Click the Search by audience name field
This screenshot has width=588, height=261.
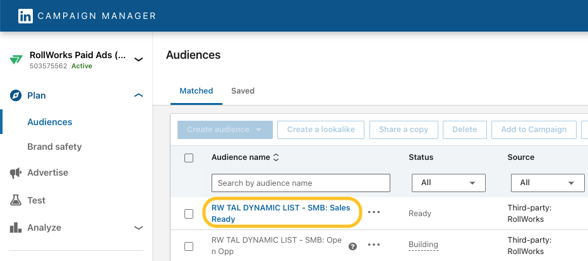point(301,183)
